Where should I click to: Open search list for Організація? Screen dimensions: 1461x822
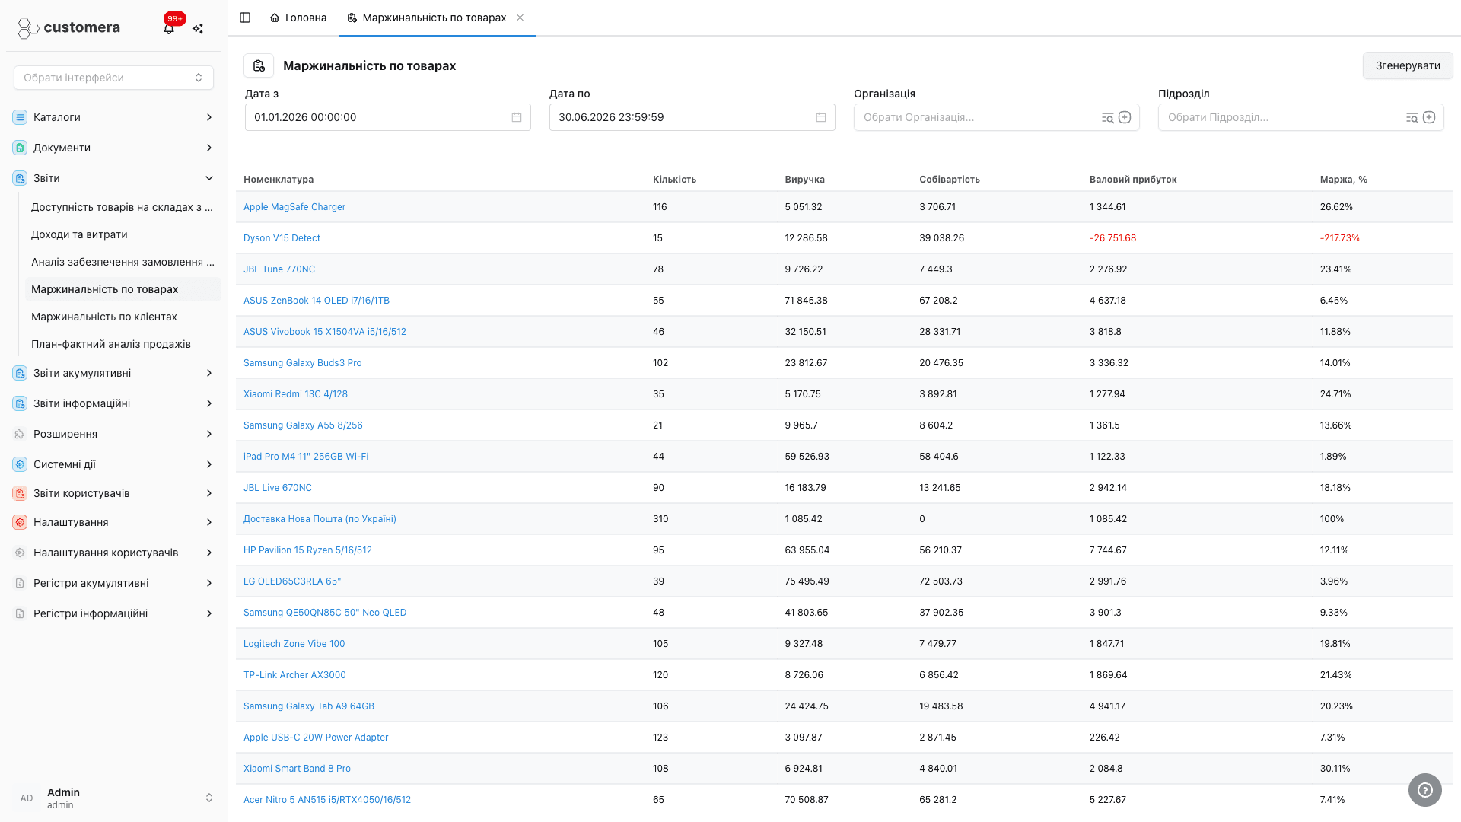point(1108,117)
